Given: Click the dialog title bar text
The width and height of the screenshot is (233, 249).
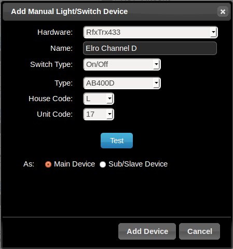Looking at the screenshot, I should point(69,11).
